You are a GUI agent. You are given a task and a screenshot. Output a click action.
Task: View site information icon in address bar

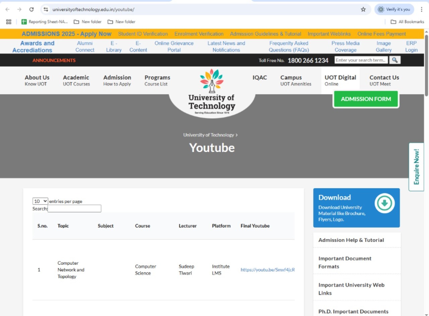[x=46, y=9]
